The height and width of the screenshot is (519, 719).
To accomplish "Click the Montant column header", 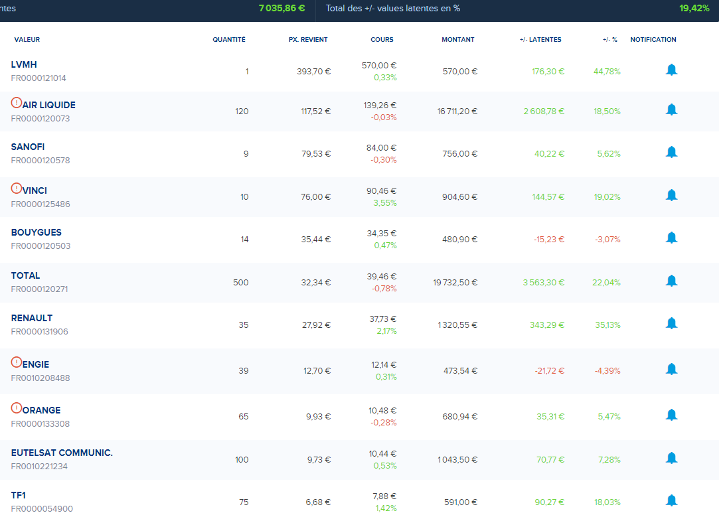I will (x=457, y=40).
